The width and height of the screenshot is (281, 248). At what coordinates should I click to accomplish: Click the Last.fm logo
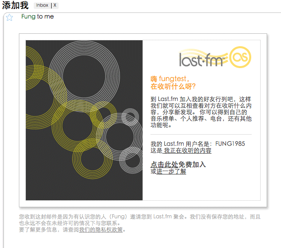(215, 57)
